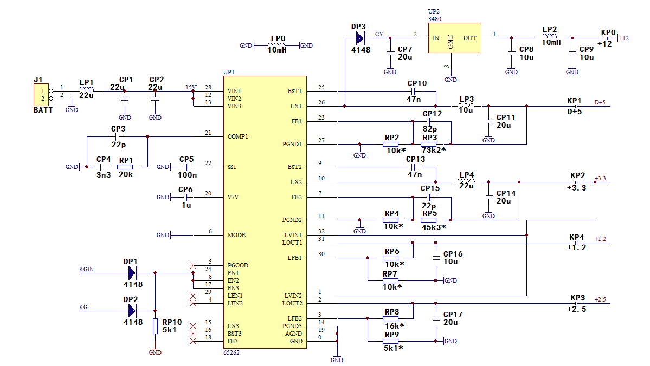Select the UP1 65262 IC body
Image resolution: width=650 pixels, height=366 pixels.
click(265, 212)
